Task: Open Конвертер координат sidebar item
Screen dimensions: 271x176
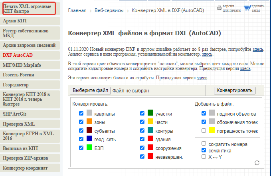Action: (x=30, y=168)
